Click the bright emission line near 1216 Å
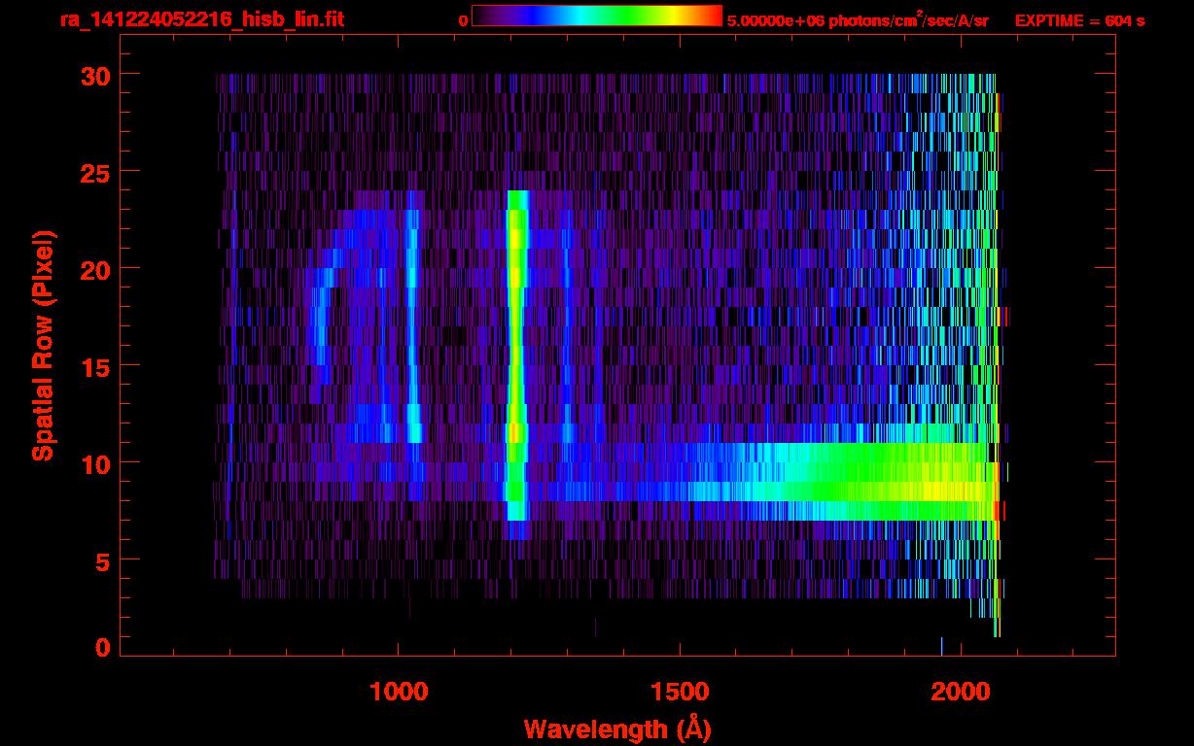The image size is (1194, 746). pyautogui.click(x=516, y=355)
